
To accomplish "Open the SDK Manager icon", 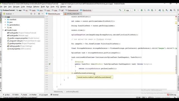I will click(167, 10).
